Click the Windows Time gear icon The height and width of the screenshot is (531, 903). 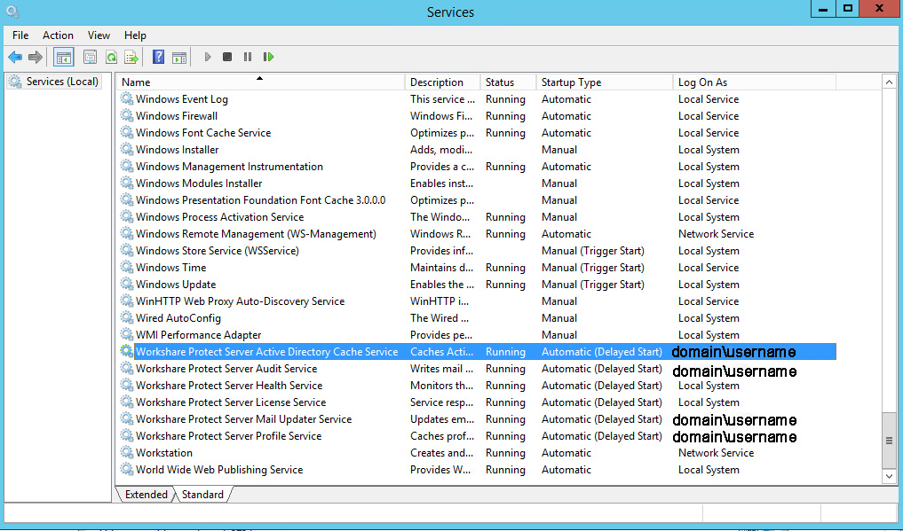point(127,267)
